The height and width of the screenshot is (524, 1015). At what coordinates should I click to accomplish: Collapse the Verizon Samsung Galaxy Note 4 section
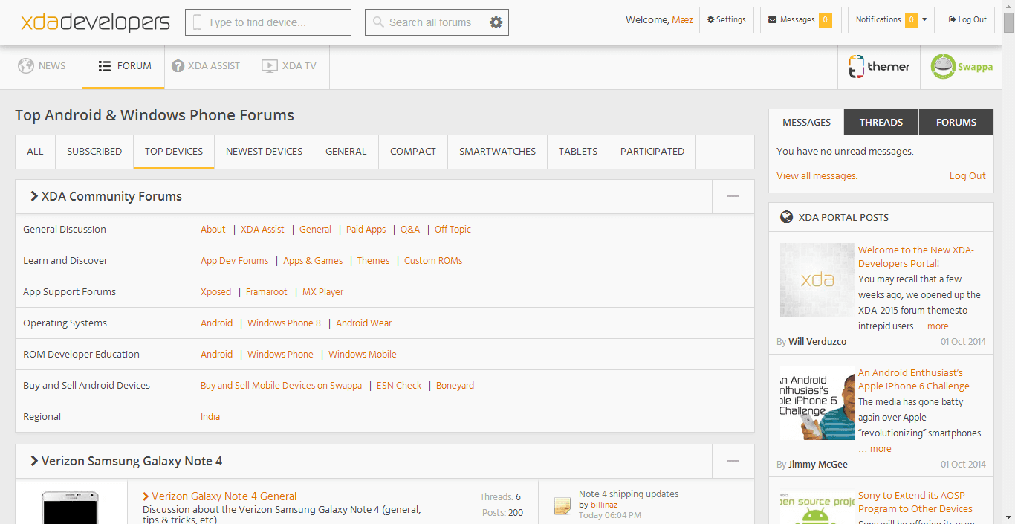733,461
